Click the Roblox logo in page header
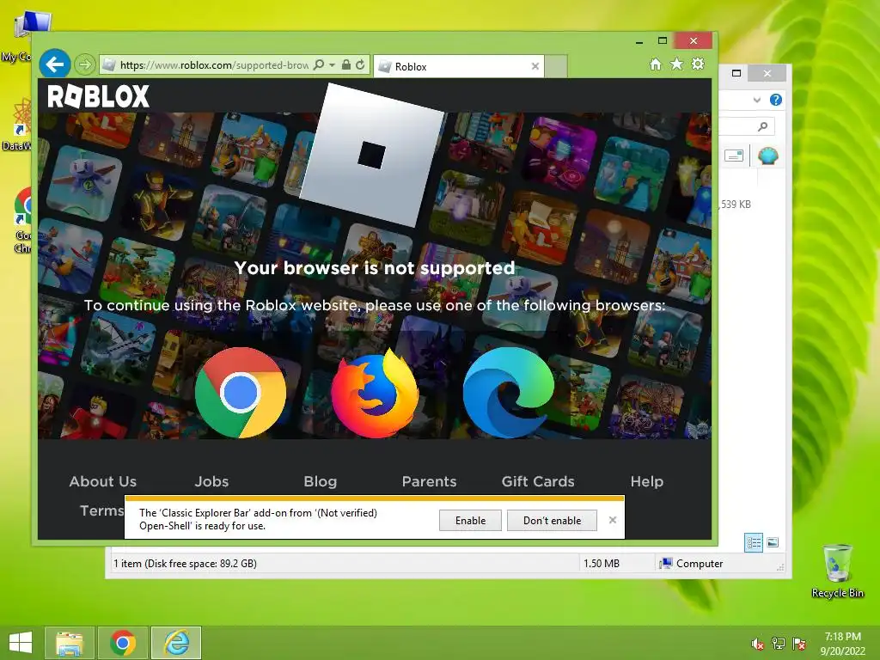The height and width of the screenshot is (660, 880). click(98, 96)
